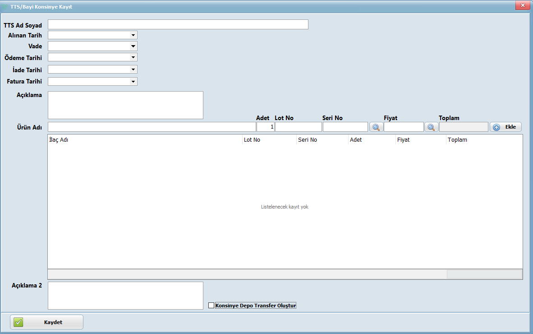Open the Fatura Tarihi dropdown arrow
533x334 pixels.
pyautogui.click(x=133, y=82)
